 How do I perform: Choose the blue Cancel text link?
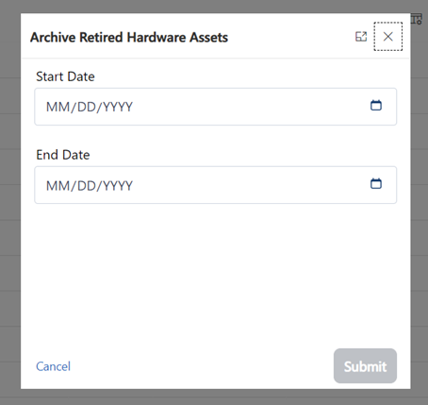(53, 366)
